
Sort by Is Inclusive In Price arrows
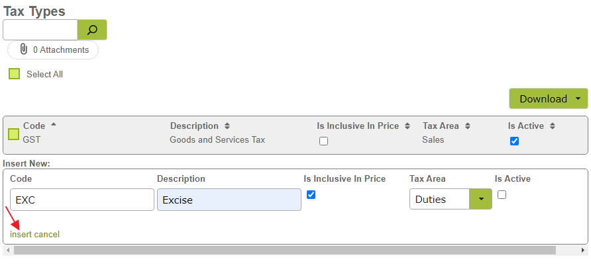[x=407, y=126]
